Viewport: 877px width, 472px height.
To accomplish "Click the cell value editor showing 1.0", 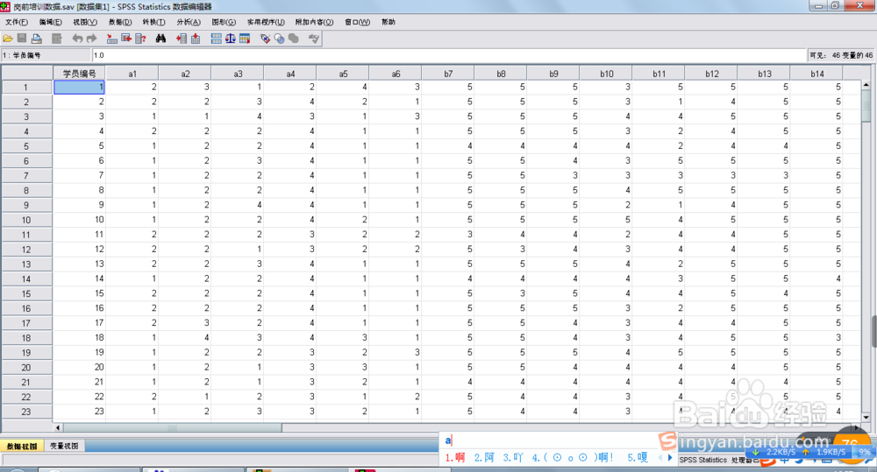I will click(449, 55).
